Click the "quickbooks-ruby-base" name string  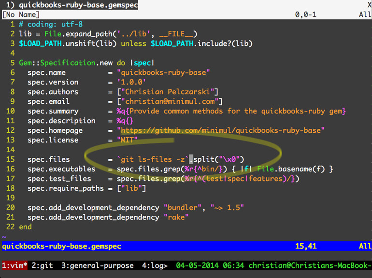tap(163, 72)
